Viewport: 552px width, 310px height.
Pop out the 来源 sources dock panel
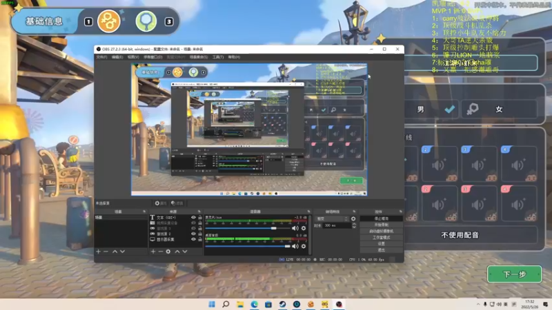tap(199, 211)
